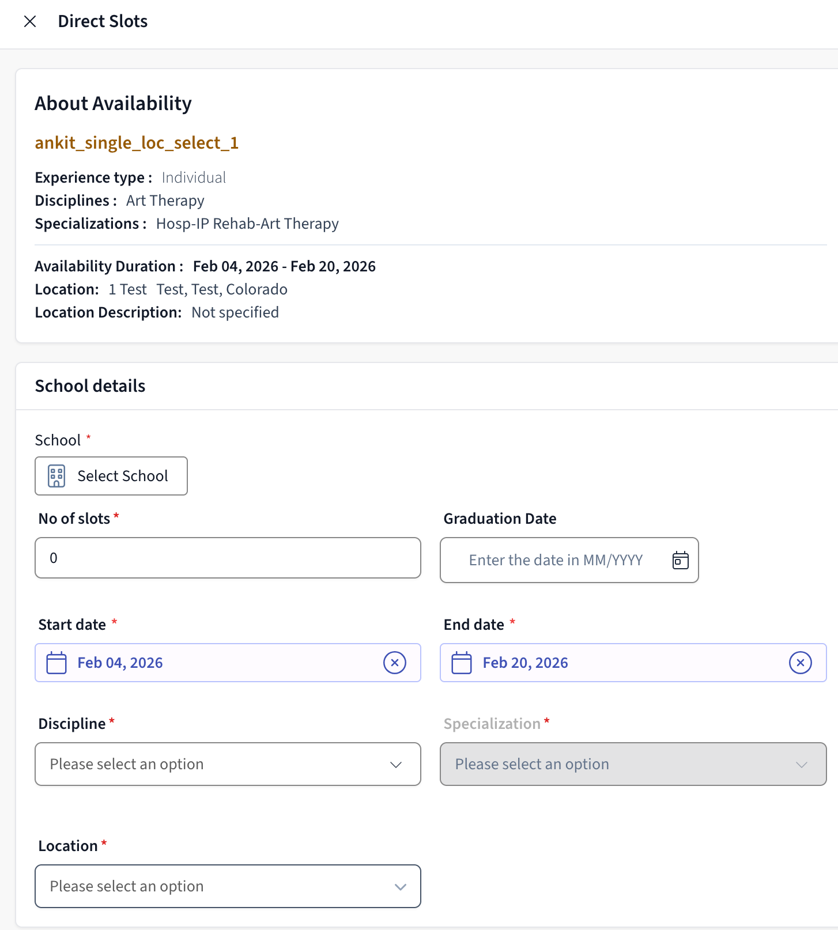Image resolution: width=838 pixels, height=930 pixels.
Task: Open the Graduation Date calendar picker icon
Action: point(680,560)
